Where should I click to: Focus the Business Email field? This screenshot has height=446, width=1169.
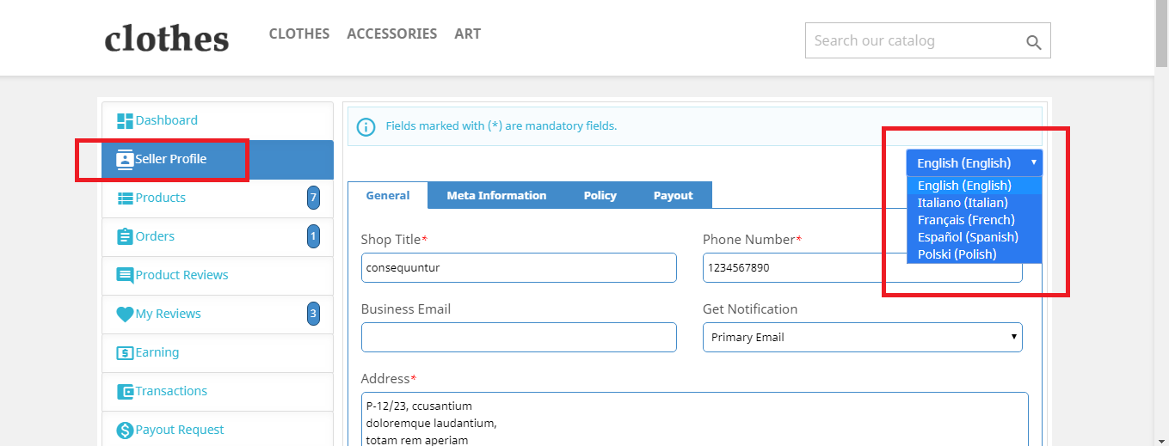(x=519, y=338)
